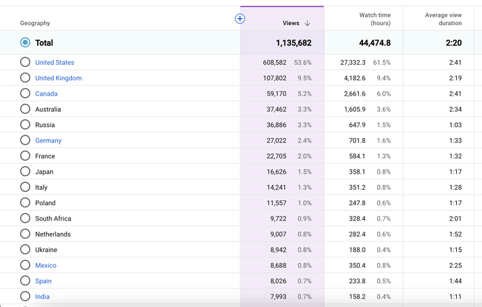Click France views 22,705

point(277,156)
